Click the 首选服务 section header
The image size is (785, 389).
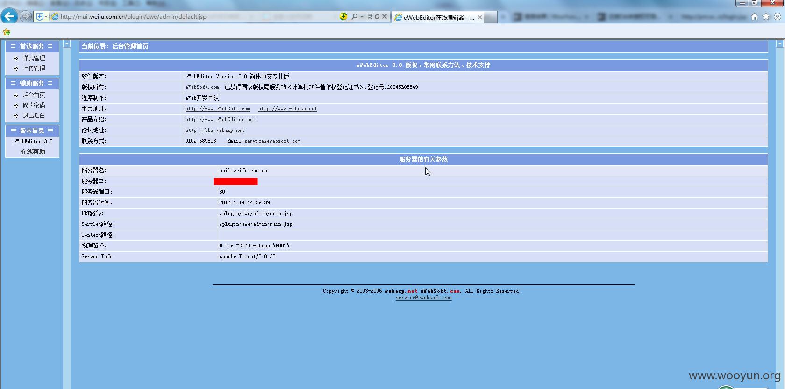click(32, 46)
